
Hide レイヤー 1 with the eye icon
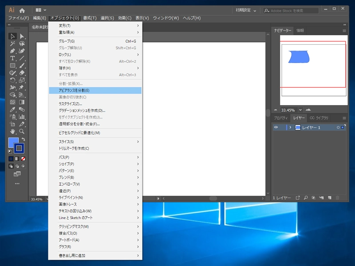click(x=276, y=127)
